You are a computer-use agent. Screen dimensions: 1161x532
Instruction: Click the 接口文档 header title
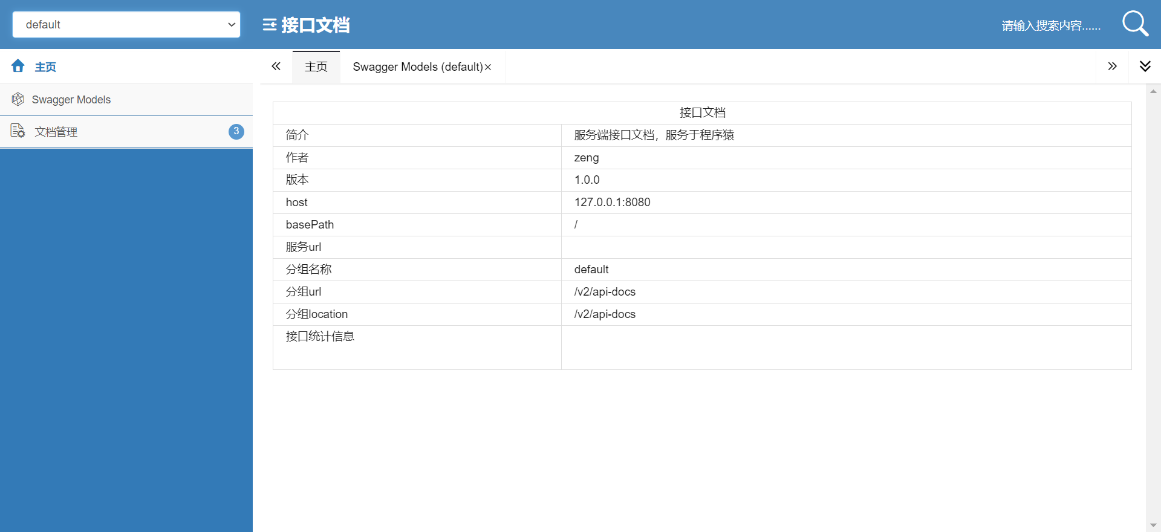point(316,25)
